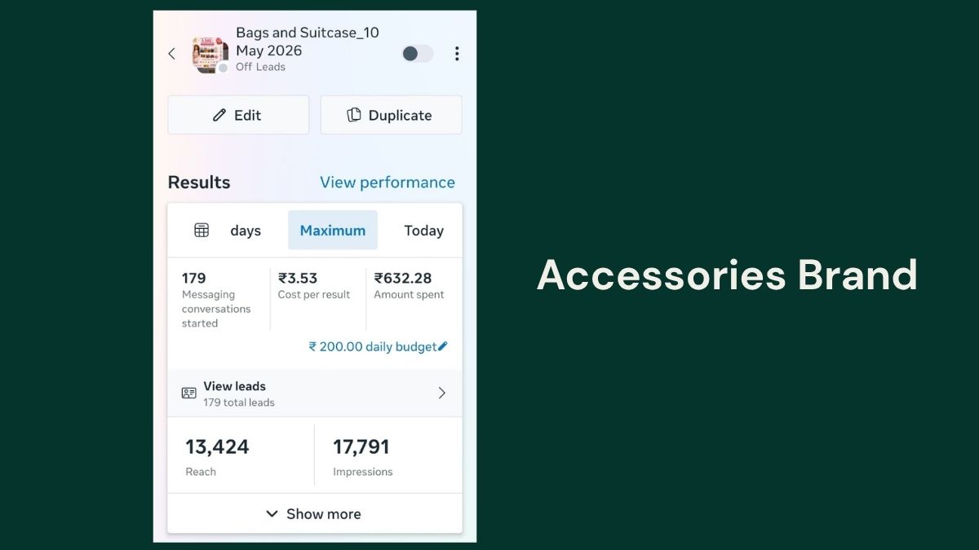Screen dimensions: 979x550
Task: Select the Today date range tab
Action: click(424, 231)
